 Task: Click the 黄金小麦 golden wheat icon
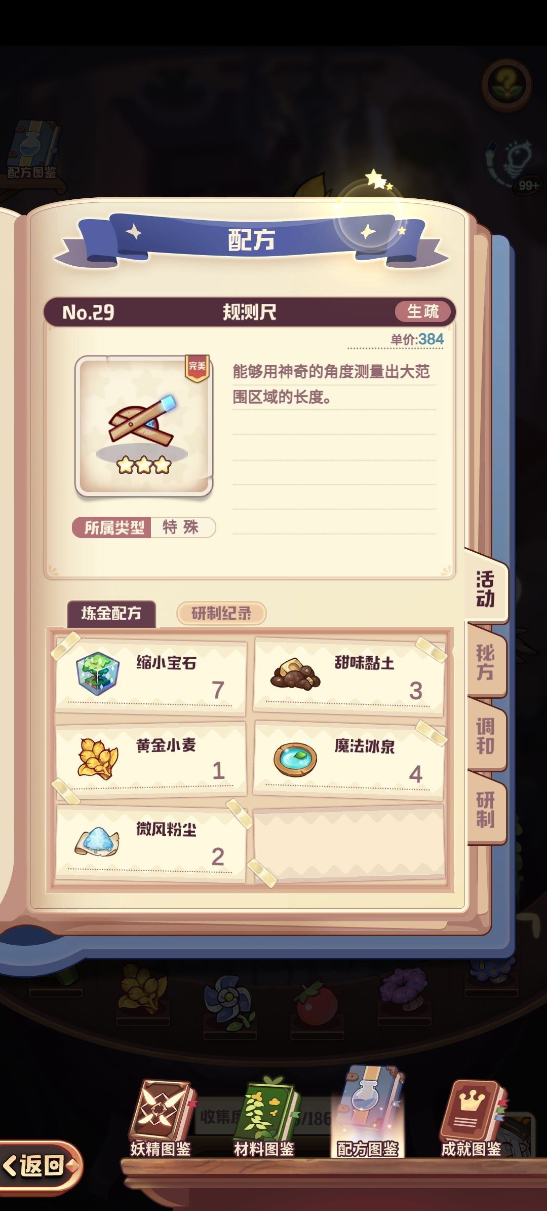point(97,758)
